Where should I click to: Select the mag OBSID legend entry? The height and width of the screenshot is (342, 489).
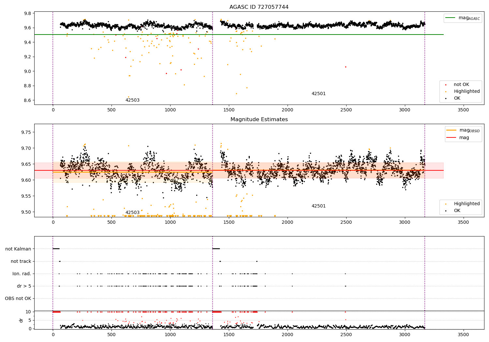click(463, 130)
